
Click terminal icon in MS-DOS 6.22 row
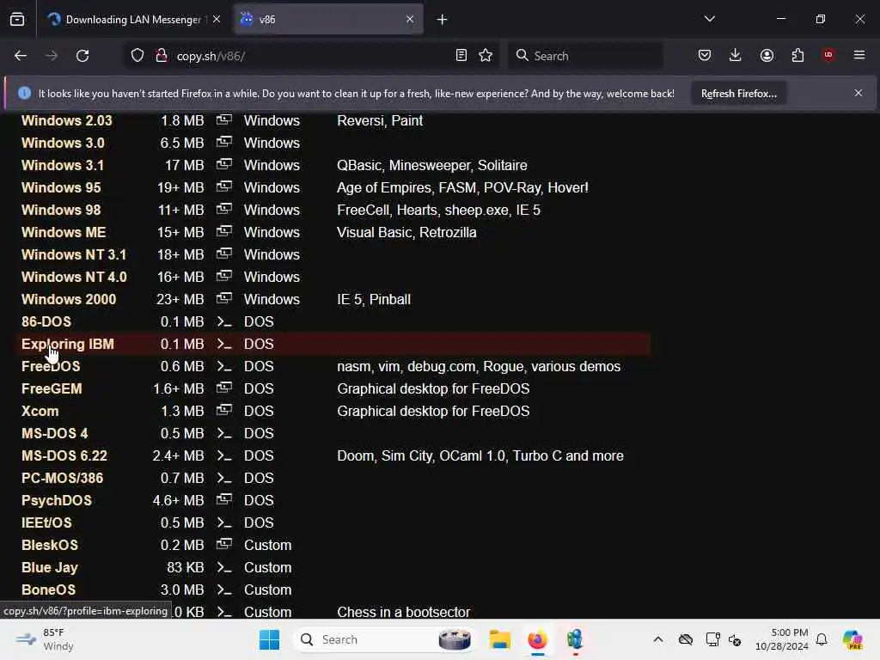[224, 455]
